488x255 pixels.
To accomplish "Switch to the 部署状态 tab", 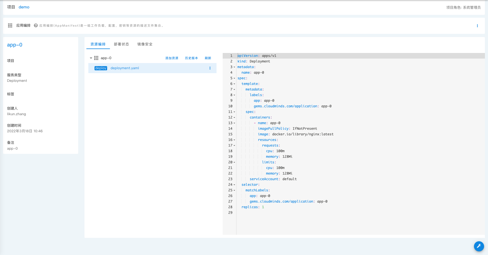I will click(x=121, y=44).
